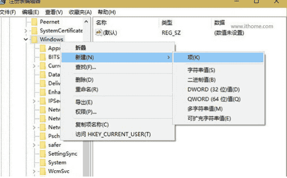Open the 收藏夹(A) menu
Viewport: 287px width, 178px height.
coord(80,12)
